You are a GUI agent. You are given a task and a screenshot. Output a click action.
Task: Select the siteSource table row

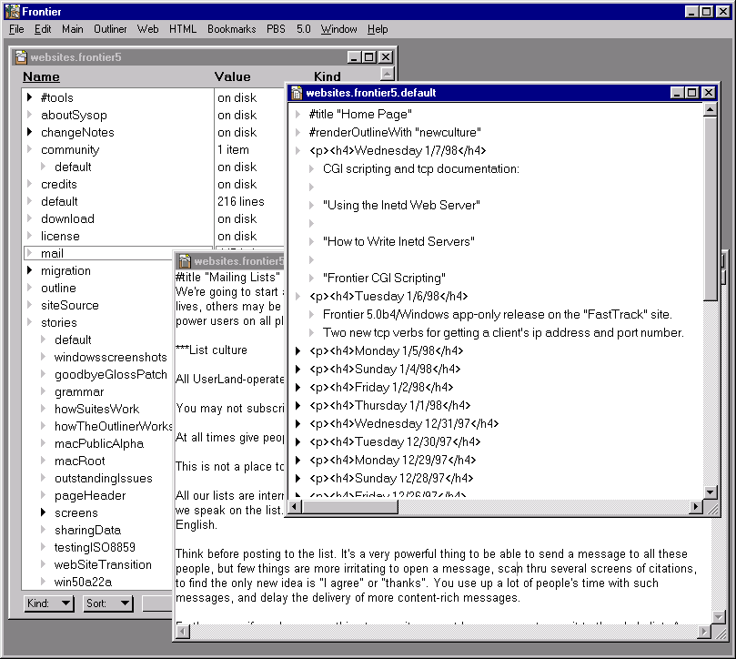tap(69, 305)
